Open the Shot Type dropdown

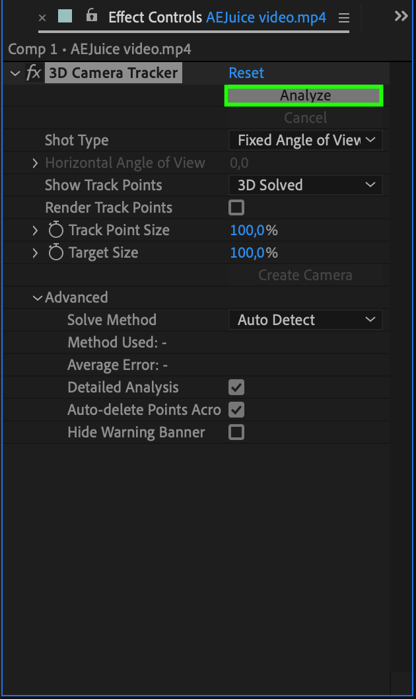[305, 141]
